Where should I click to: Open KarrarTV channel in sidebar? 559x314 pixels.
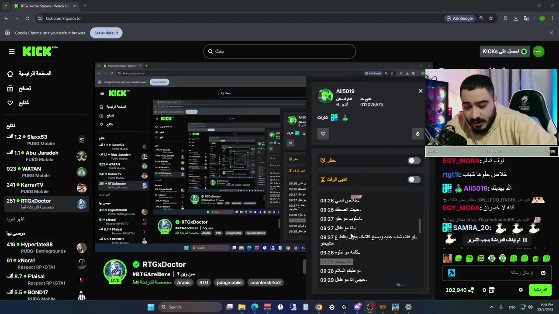click(45, 188)
